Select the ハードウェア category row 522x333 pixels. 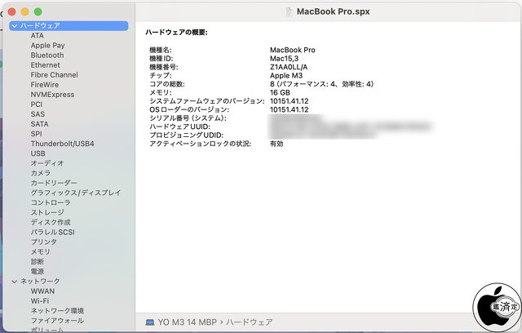[x=69, y=25]
